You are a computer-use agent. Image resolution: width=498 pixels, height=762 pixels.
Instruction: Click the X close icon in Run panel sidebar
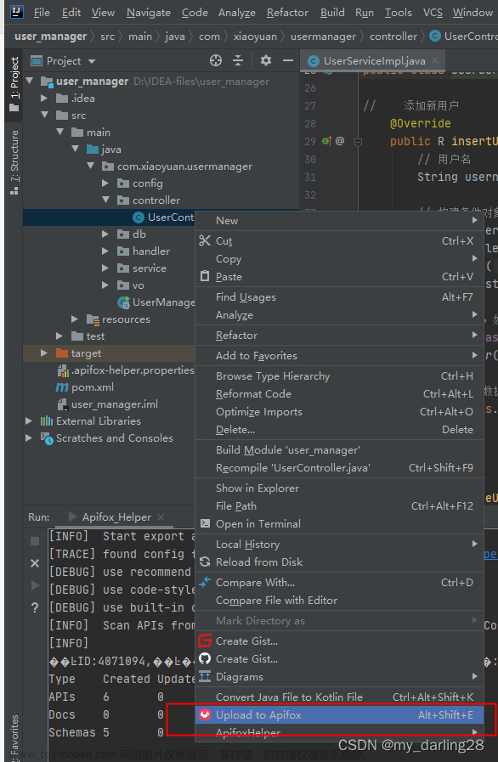coord(35,563)
